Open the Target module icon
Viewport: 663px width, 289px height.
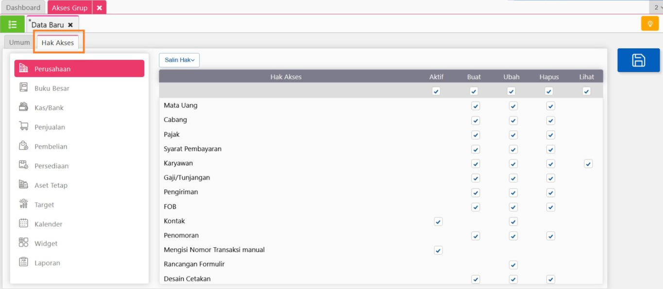(23, 204)
